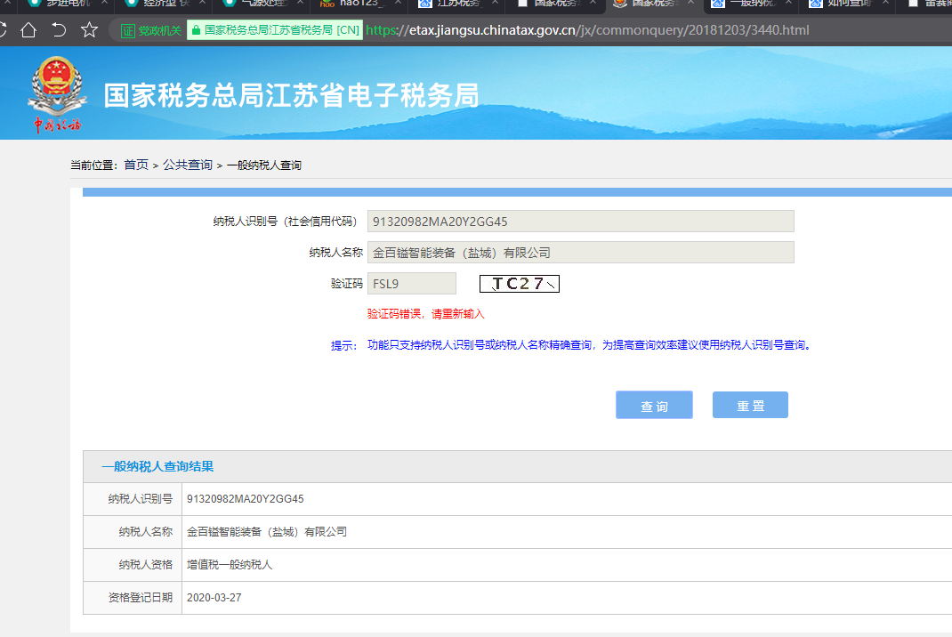The image size is (952, 637).
Task: Click the national emblem logo in the header
Action: pos(56,94)
